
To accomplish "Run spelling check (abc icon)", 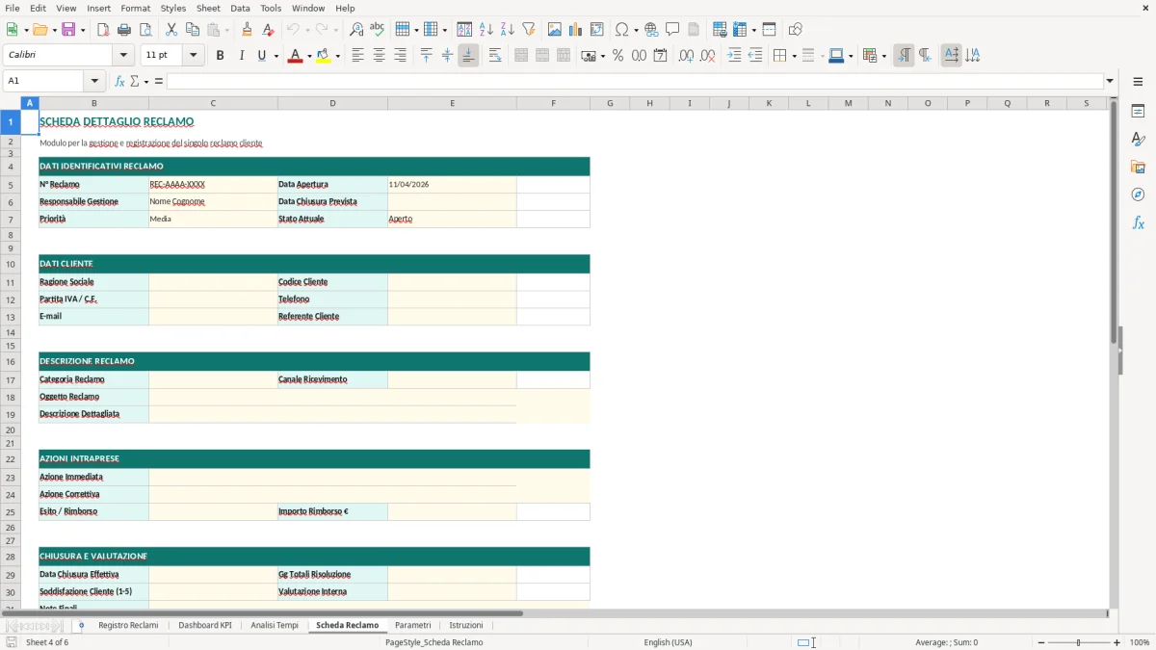I will [x=378, y=30].
